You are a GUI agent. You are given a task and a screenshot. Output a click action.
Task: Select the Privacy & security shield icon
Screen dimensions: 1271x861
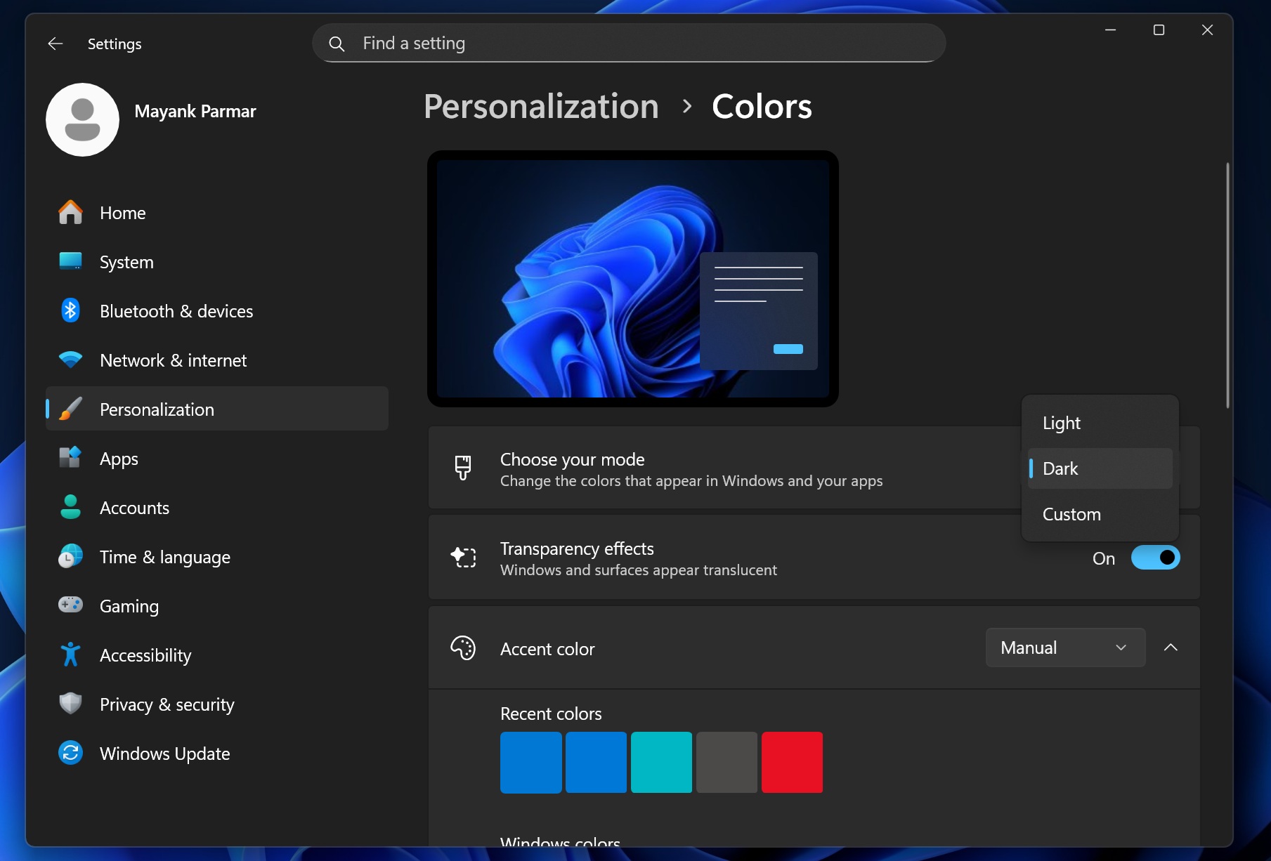(x=70, y=704)
